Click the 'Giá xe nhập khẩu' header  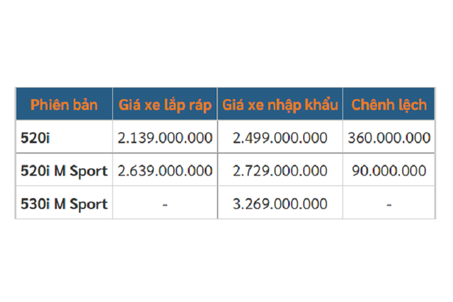[280, 105]
